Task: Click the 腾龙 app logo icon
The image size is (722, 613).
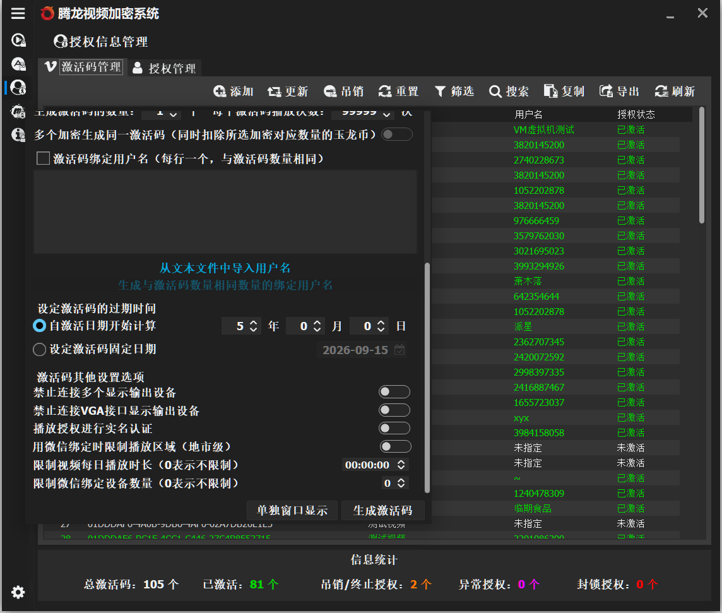Action: click(47, 13)
